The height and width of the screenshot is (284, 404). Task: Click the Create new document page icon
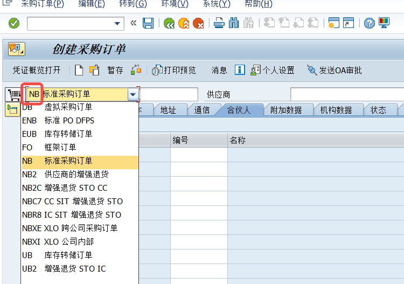(79, 70)
